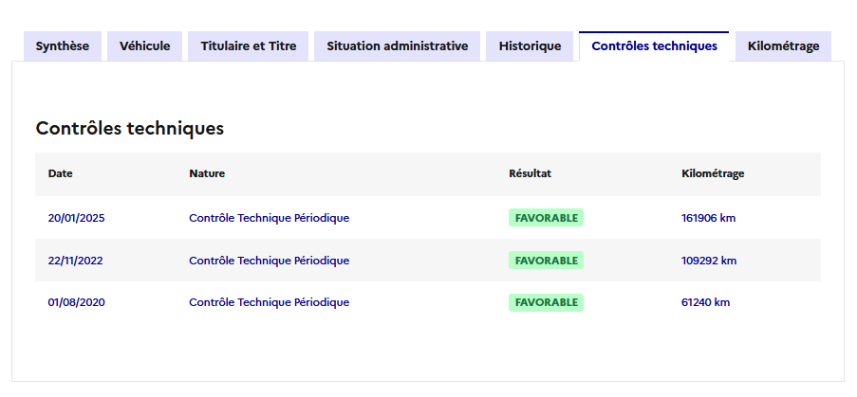Click the Nature column header

207,174
